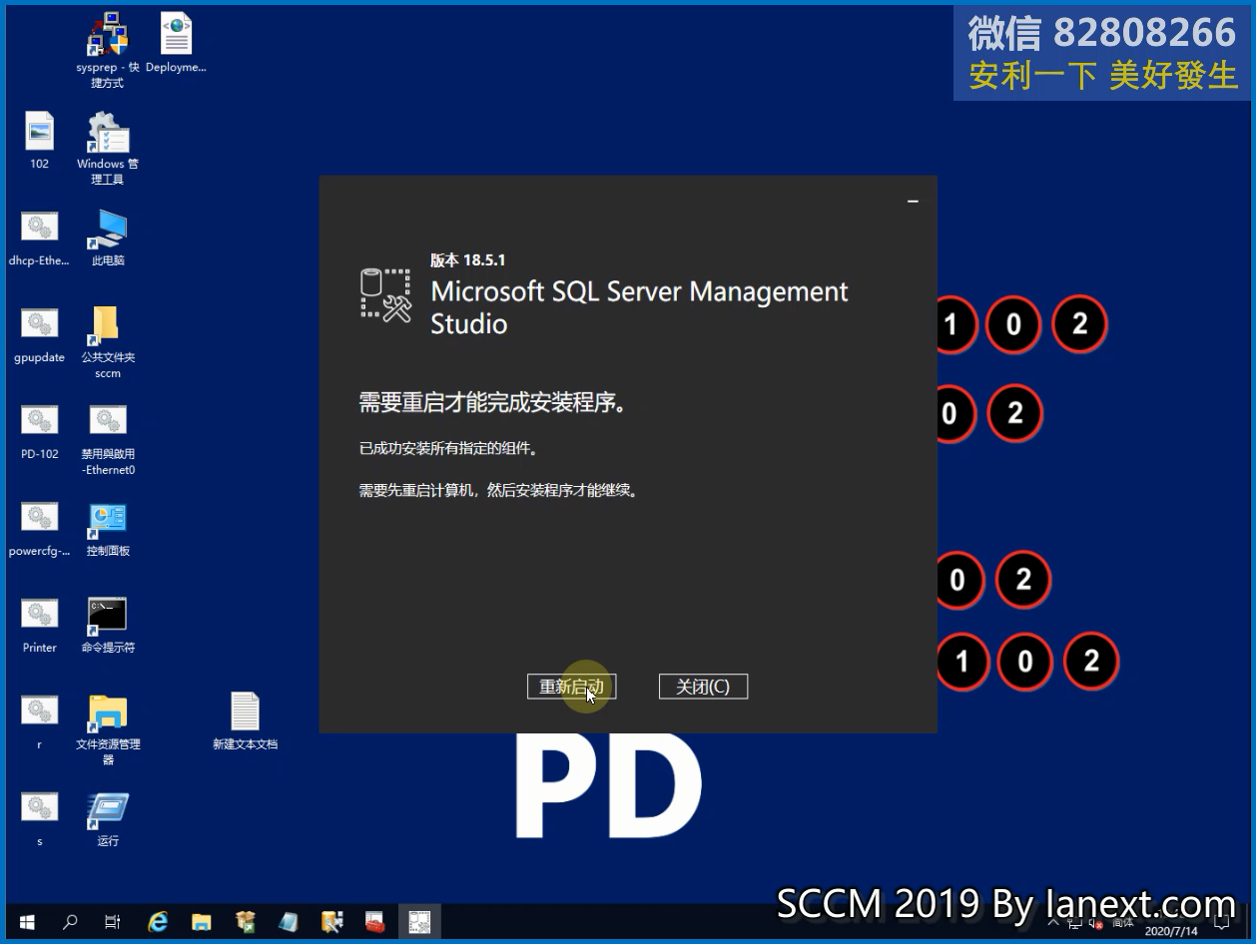
Task: Click the red toolbox taskbar icon
Action: click(375, 922)
